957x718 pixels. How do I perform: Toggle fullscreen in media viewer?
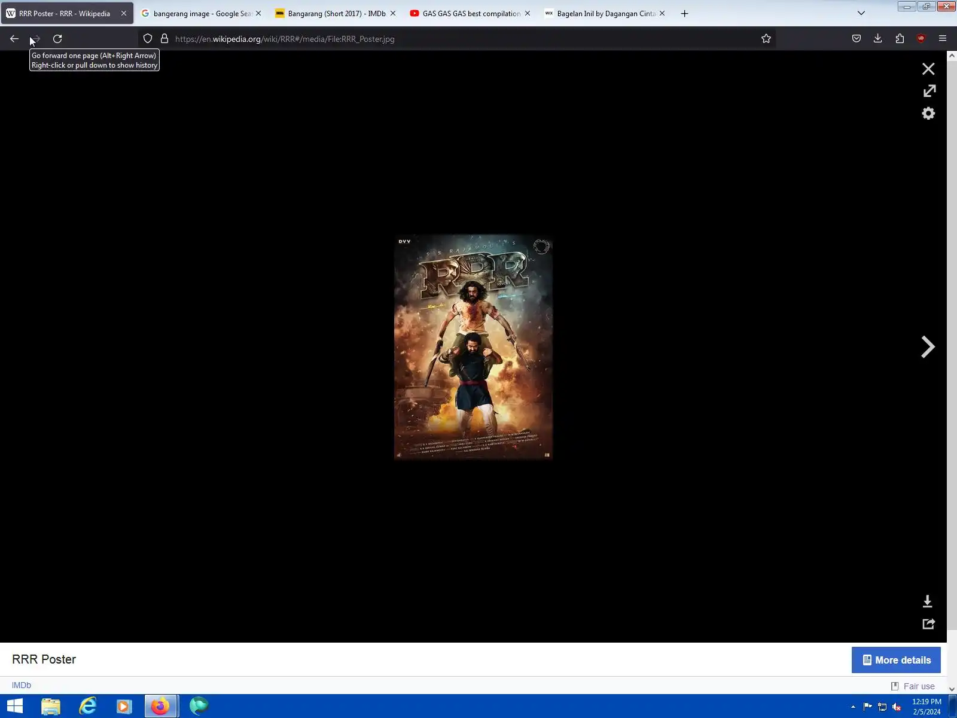(x=929, y=91)
